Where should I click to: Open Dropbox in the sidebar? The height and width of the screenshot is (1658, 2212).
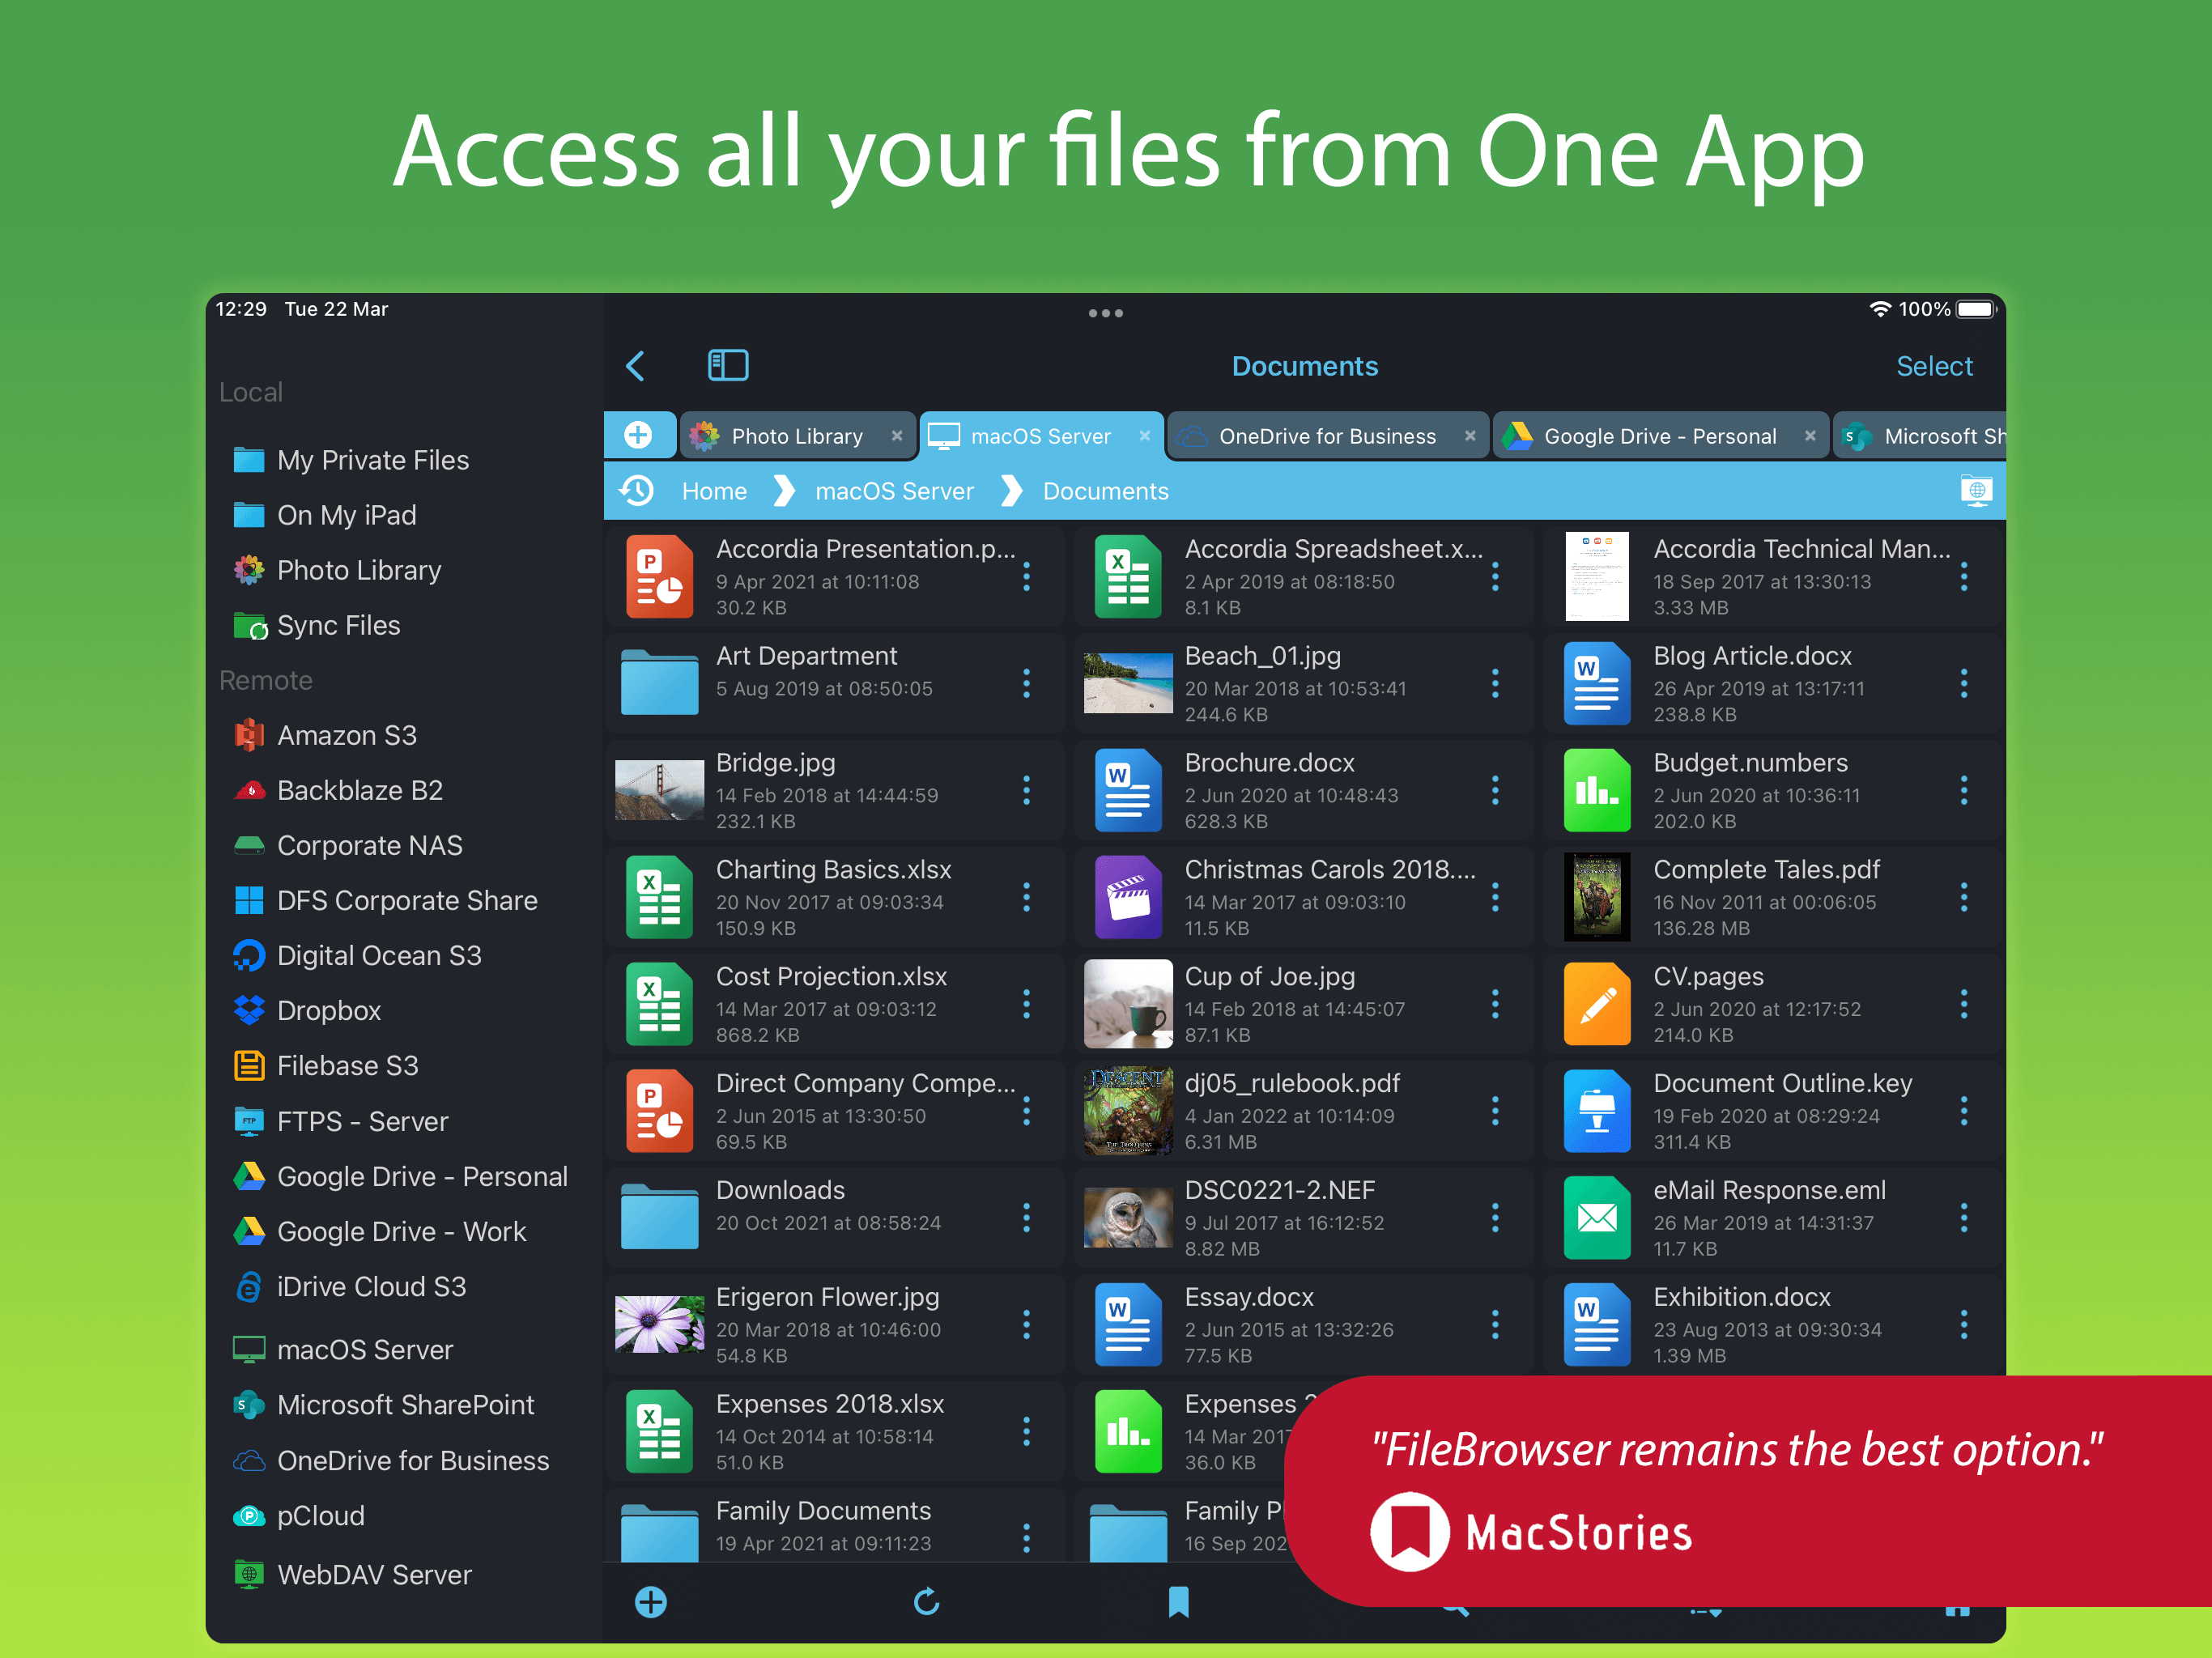click(x=328, y=1011)
